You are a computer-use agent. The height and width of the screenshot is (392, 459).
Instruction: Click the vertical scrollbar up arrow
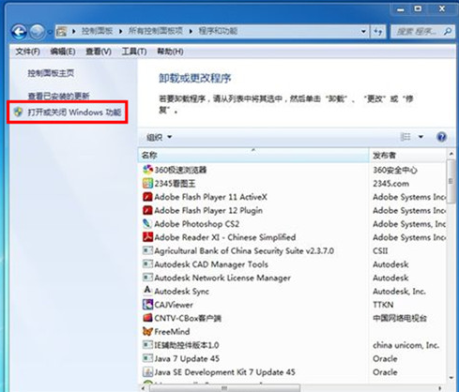(x=451, y=154)
